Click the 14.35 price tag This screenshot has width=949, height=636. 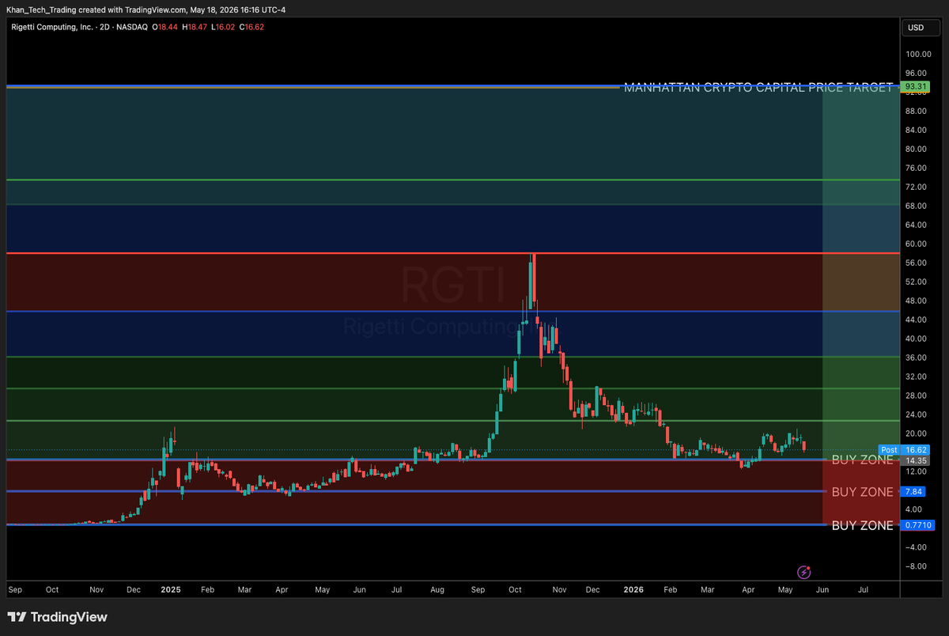click(916, 460)
